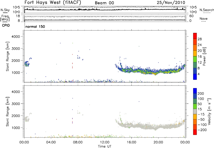Select the normal 150 CPID text
This screenshot has width=214, height=148.
point(35,26)
